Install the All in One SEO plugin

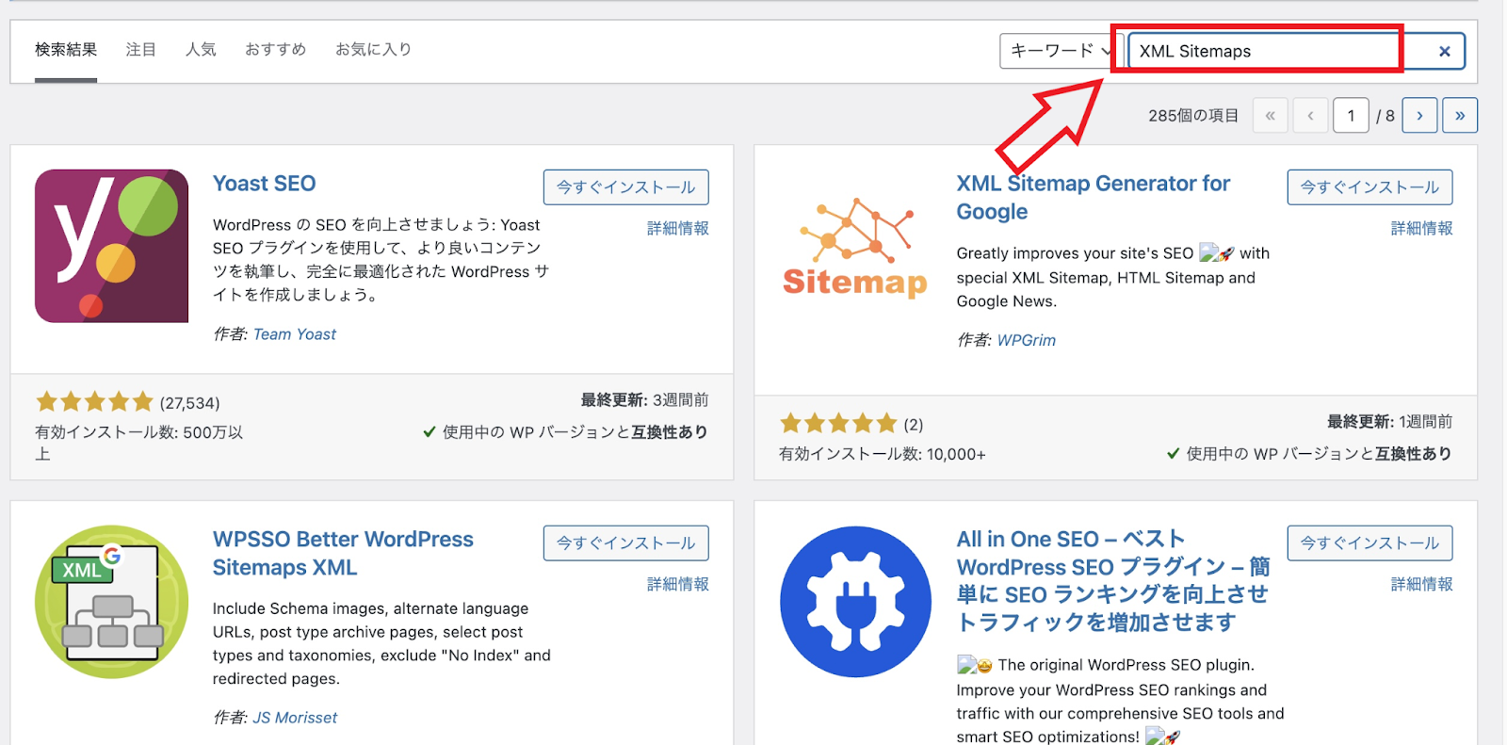[x=1369, y=543]
